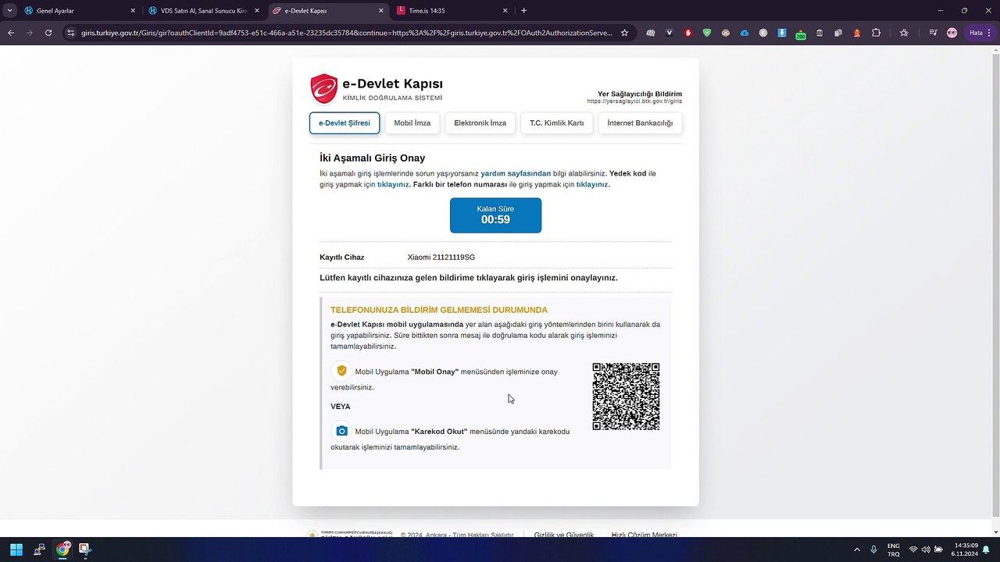
Task: Select the İnternet Bankacılığı login tab
Action: [640, 123]
